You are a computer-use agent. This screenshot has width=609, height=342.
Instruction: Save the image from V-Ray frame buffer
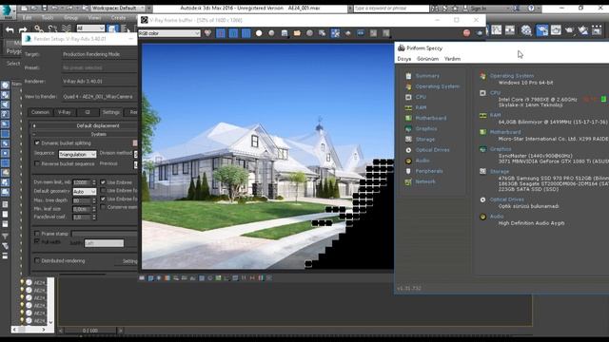pos(285,33)
